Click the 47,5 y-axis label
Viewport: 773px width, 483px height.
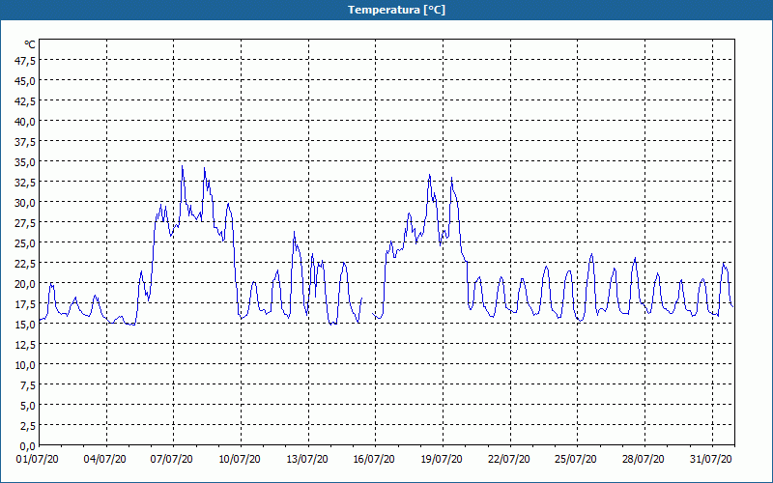pyautogui.click(x=26, y=60)
